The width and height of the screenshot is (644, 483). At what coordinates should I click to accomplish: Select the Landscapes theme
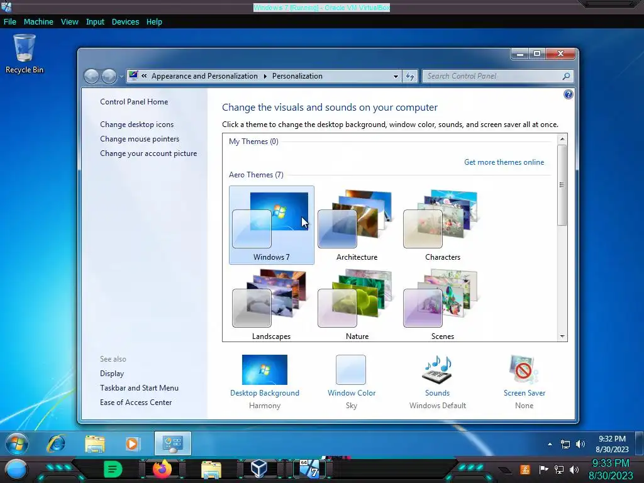pos(272,304)
